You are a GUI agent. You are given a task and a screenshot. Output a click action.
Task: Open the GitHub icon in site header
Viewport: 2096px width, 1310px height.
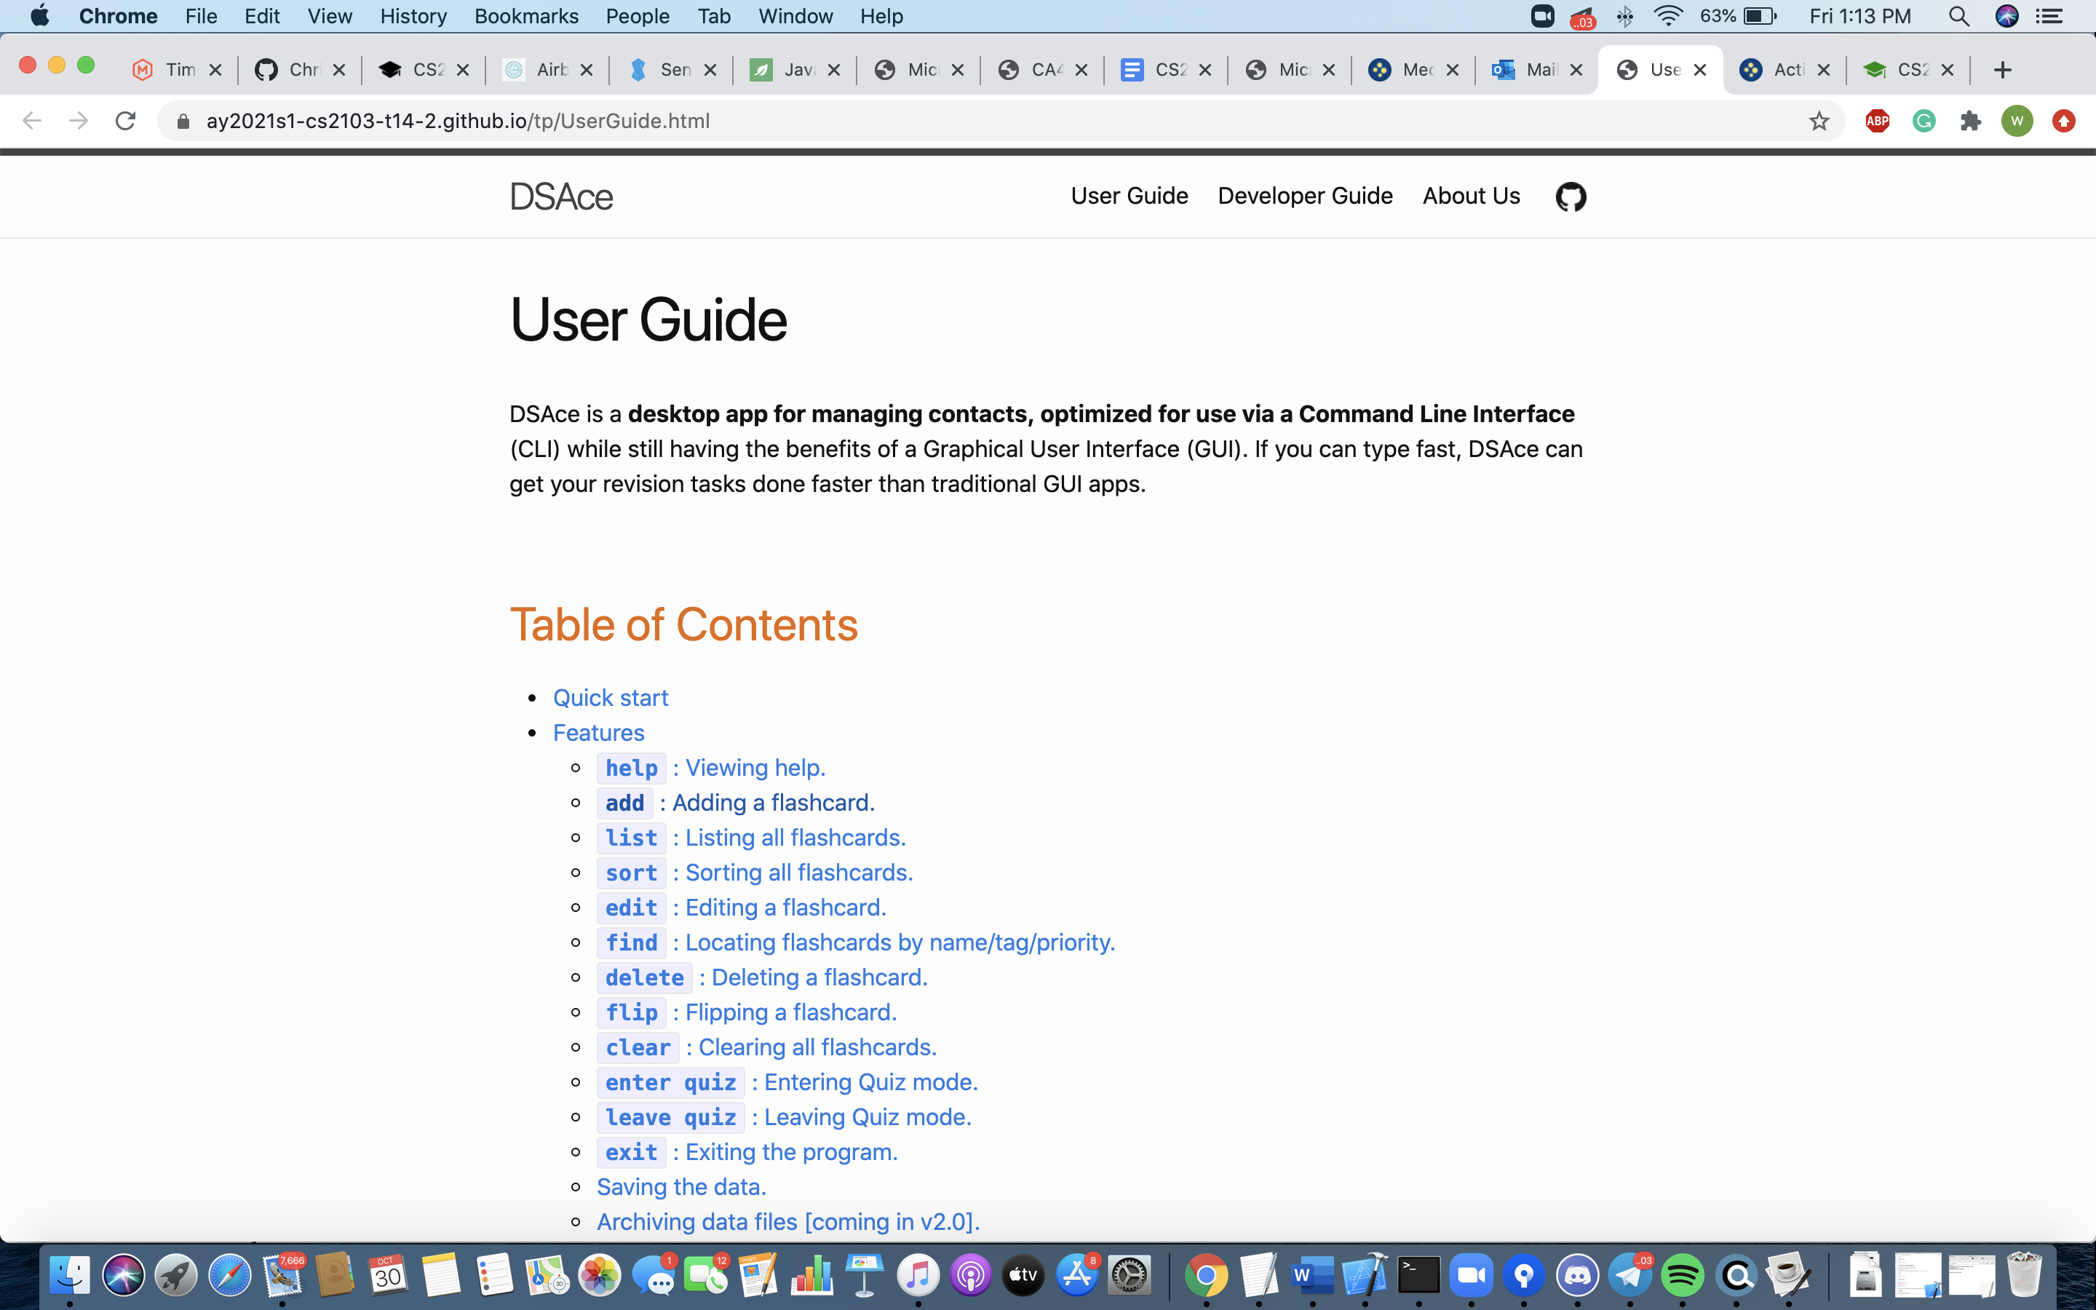(x=1571, y=196)
